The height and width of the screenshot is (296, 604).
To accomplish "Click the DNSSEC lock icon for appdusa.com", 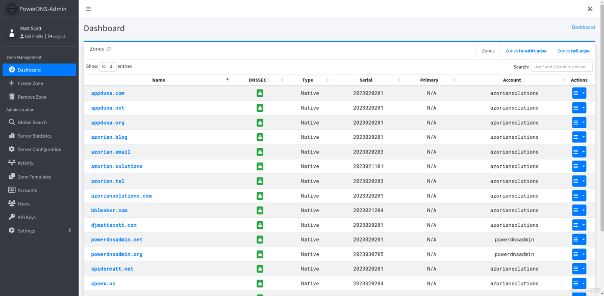I will click(x=260, y=93).
